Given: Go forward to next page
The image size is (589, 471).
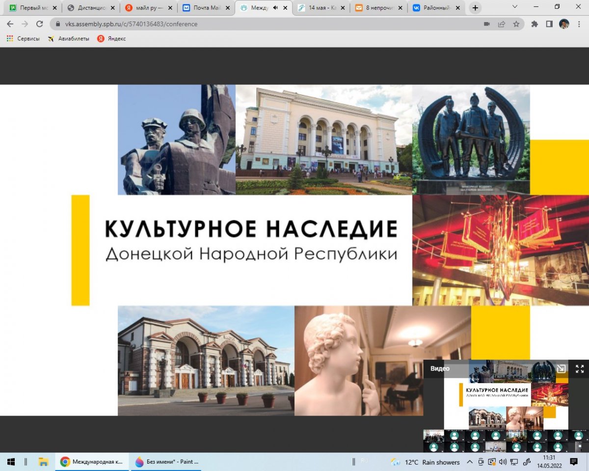Looking at the screenshot, I should click(25, 24).
